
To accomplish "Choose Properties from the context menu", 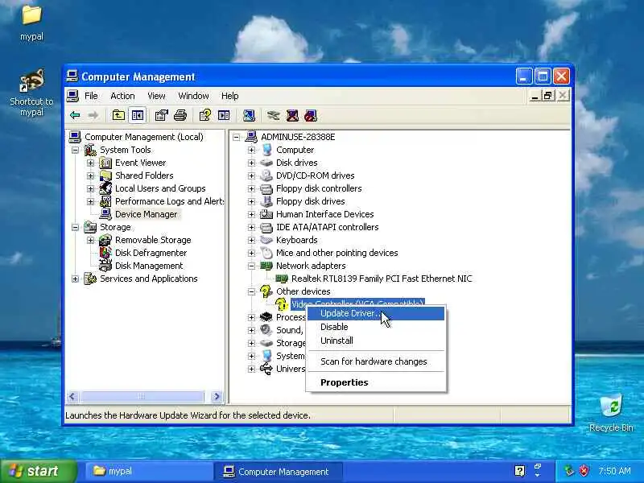I will (375, 382).
